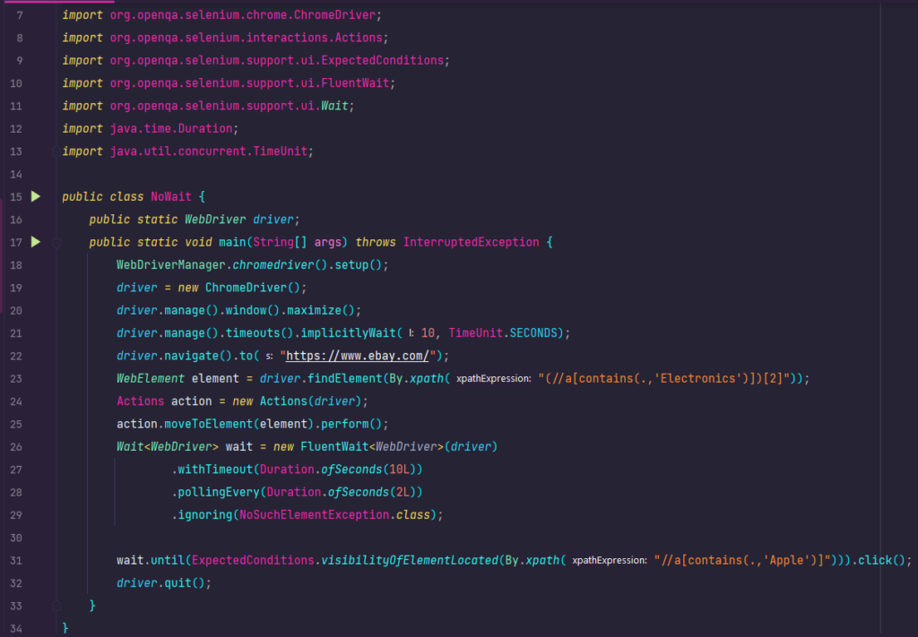Click the fold end marker on line 33
918x637 pixels.
(56, 606)
